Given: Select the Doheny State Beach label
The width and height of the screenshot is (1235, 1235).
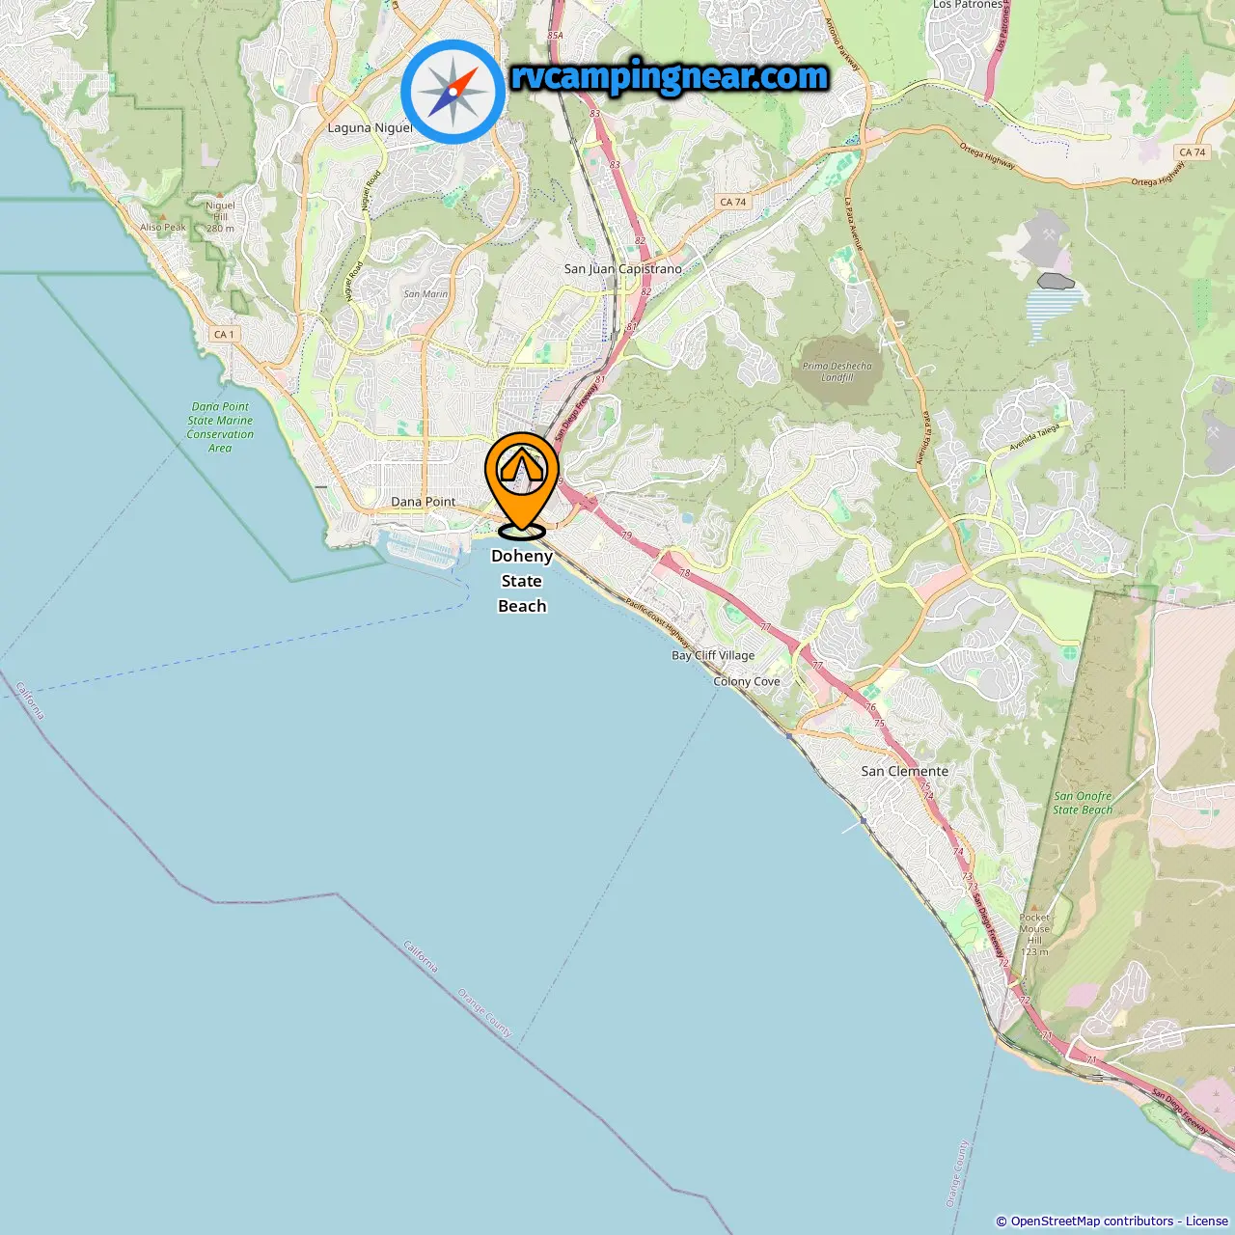Looking at the screenshot, I should coord(522,581).
